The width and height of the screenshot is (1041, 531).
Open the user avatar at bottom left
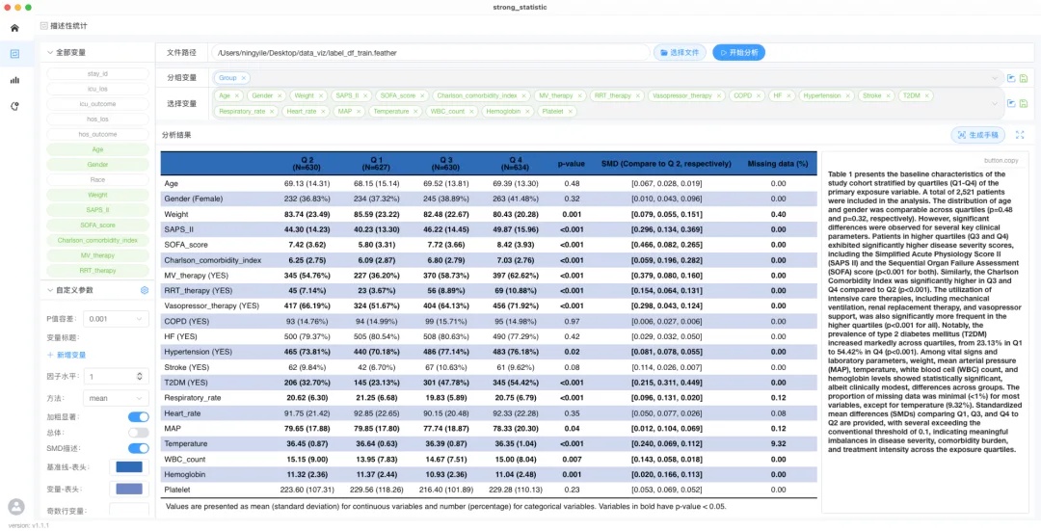tap(16, 507)
